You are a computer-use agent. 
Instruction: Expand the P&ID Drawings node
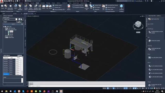(x=5, y=28)
